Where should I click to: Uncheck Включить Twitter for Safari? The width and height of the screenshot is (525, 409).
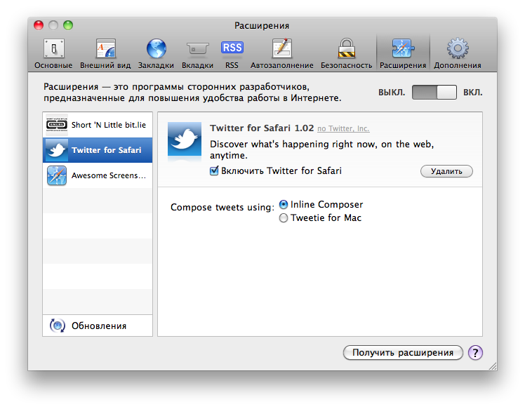click(x=214, y=170)
